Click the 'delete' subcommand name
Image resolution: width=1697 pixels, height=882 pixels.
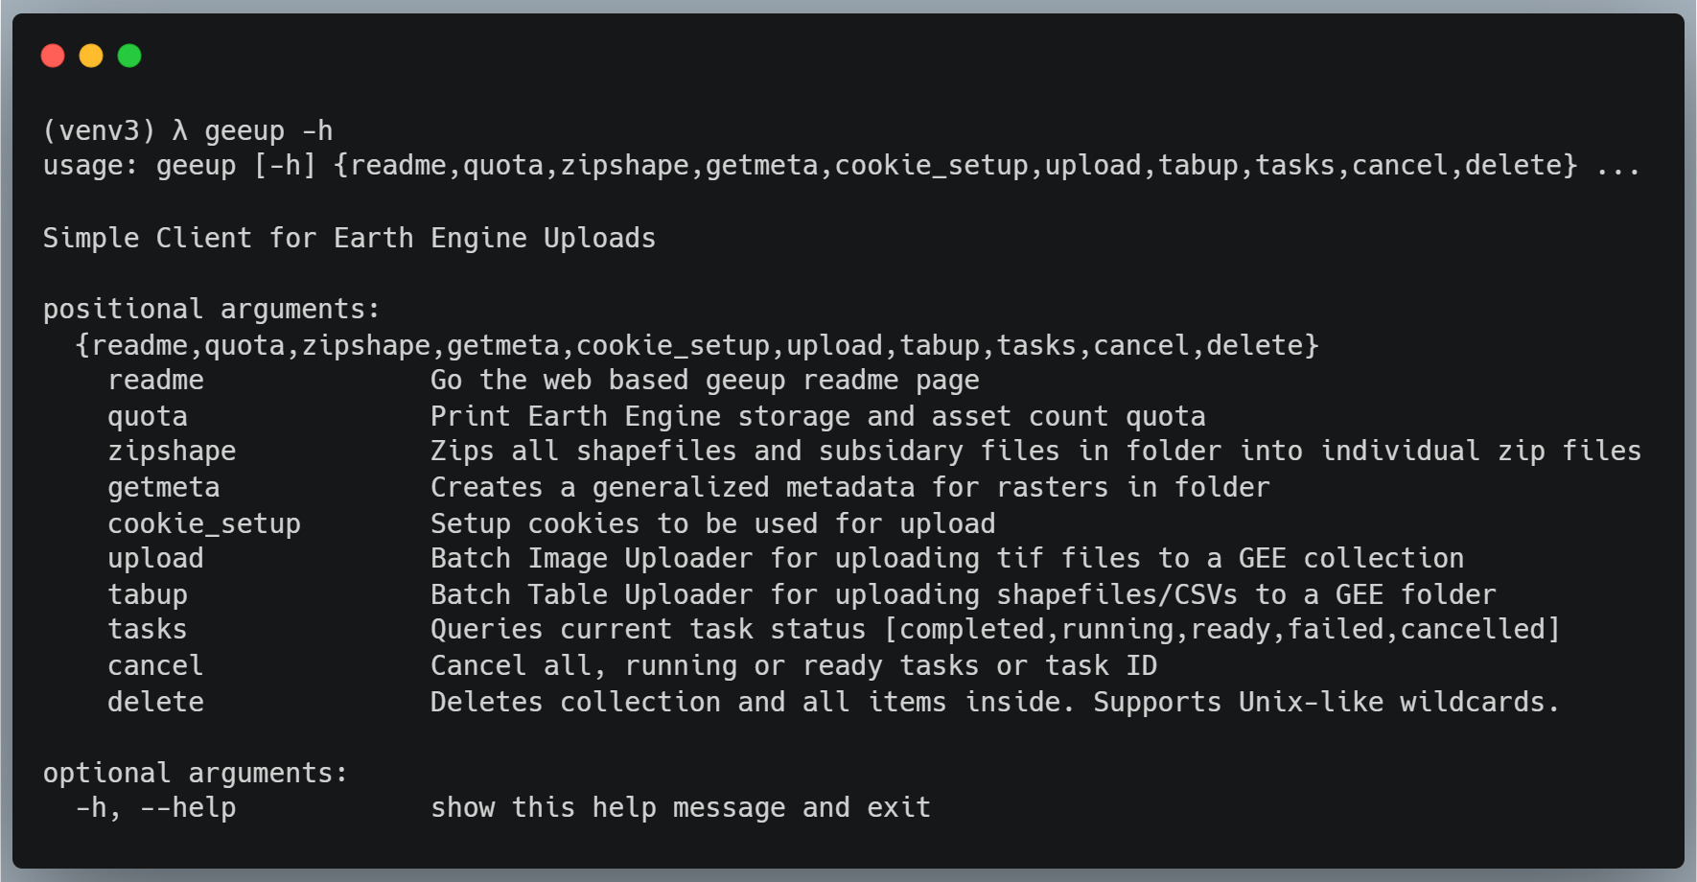[155, 703]
